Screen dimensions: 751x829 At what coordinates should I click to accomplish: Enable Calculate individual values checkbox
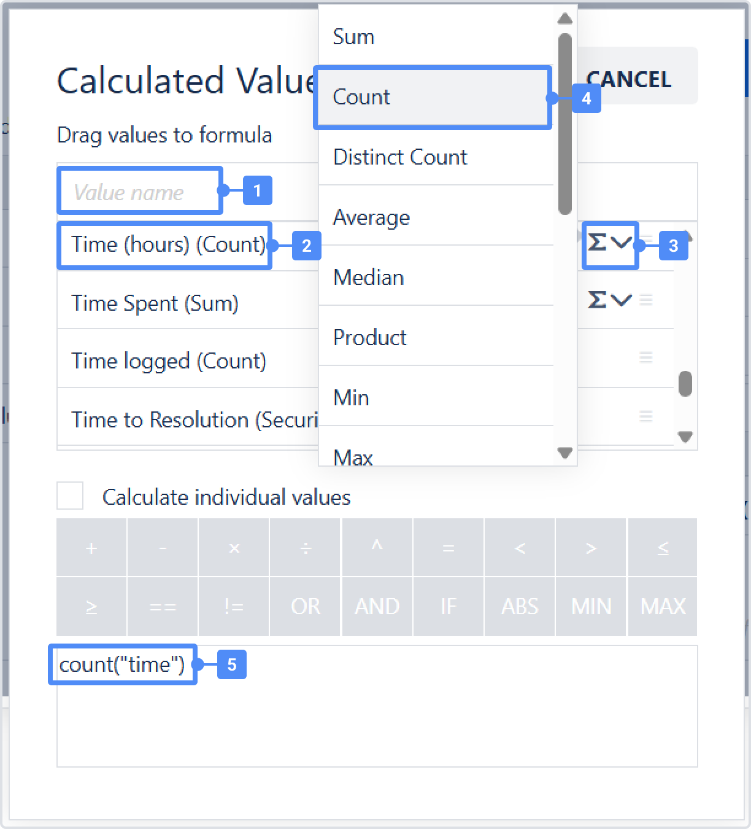(x=70, y=496)
